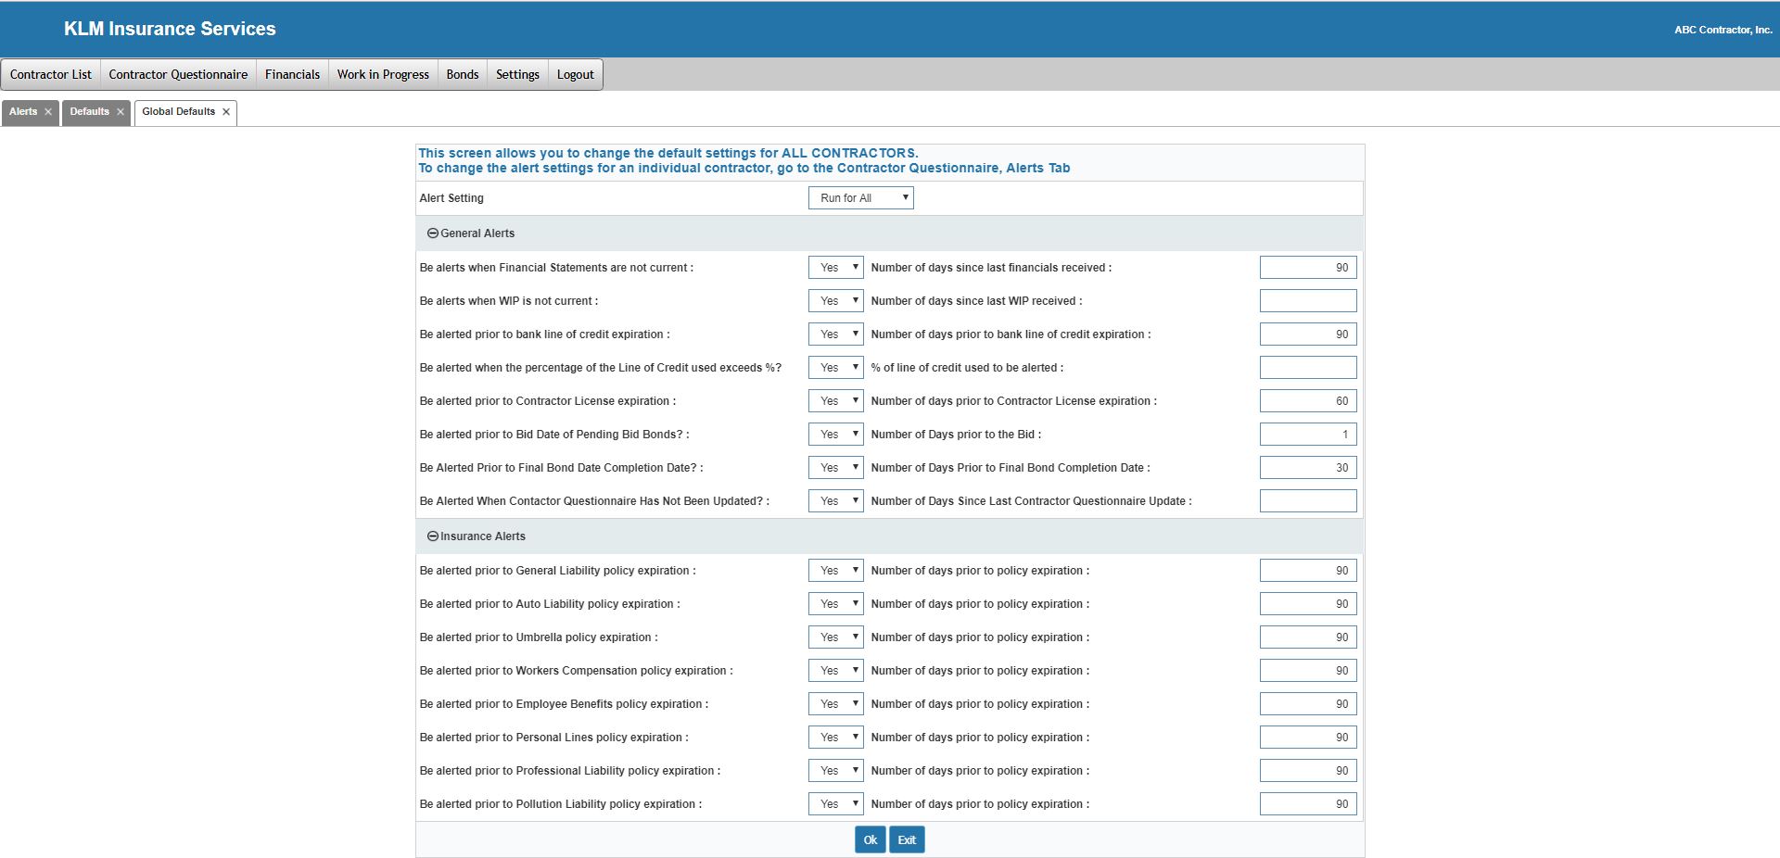Open the Alert Setting 'Run for All' dropdown

coord(860,198)
